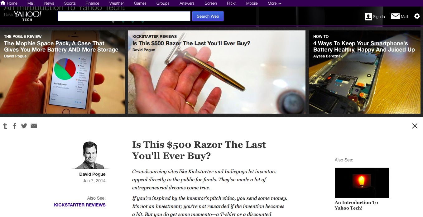
Task: Open the Finance menu item
Action: 92,3
